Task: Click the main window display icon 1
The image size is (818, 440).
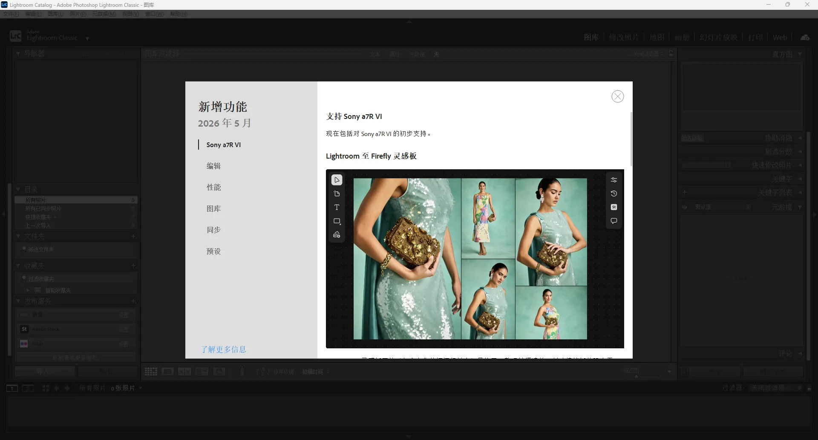Action: 12,388
